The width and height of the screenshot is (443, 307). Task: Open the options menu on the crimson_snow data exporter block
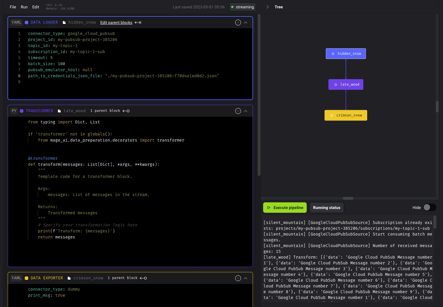tap(238, 278)
